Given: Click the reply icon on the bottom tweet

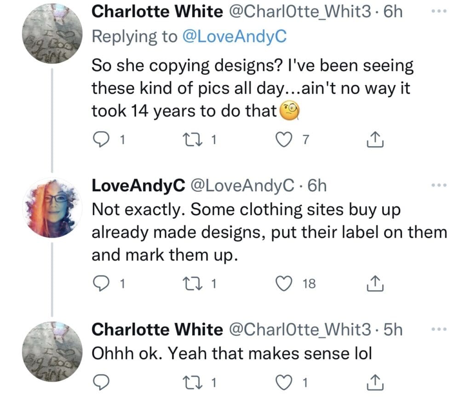Looking at the screenshot, I should pyautogui.click(x=101, y=381).
